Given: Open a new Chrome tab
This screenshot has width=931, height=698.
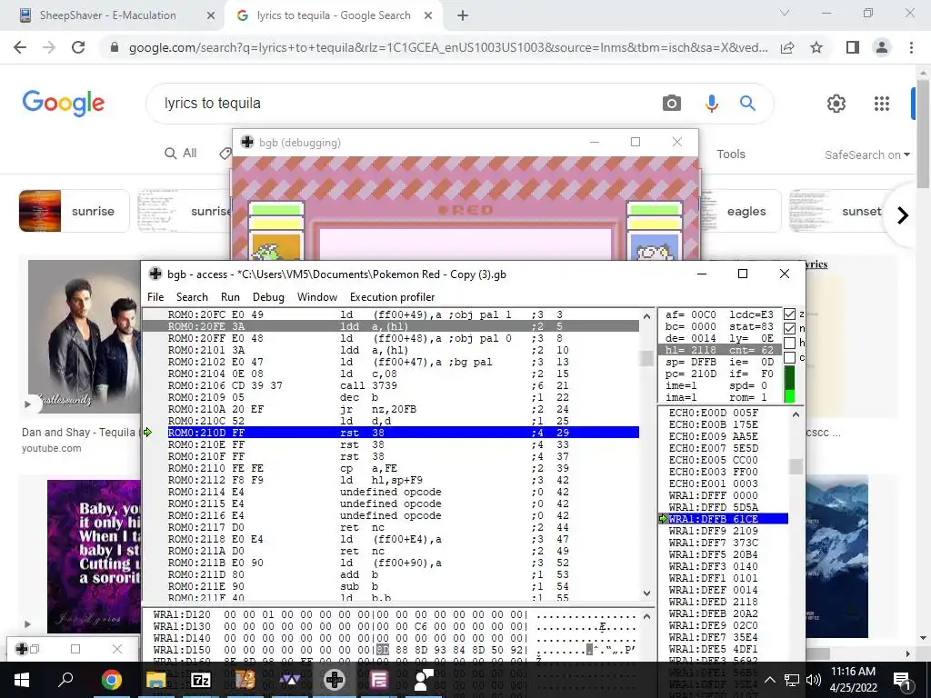Looking at the screenshot, I should click(x=463, y=15).
